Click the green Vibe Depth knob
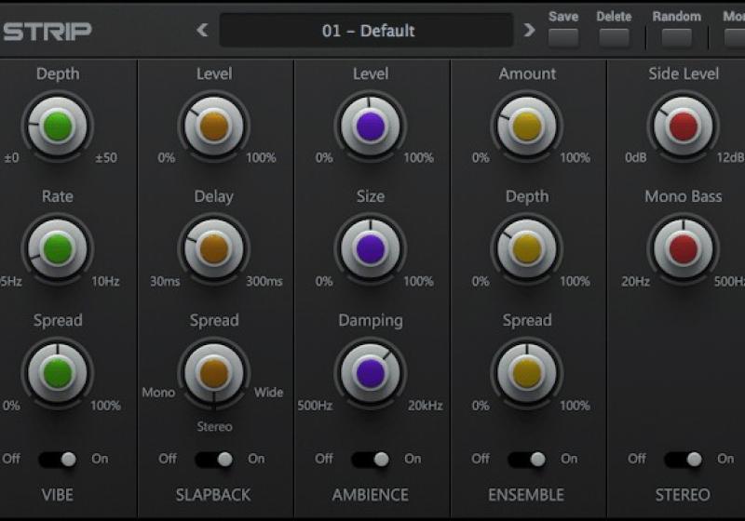The width and height of the screenshot is (745, 521). tap(58, 126)
